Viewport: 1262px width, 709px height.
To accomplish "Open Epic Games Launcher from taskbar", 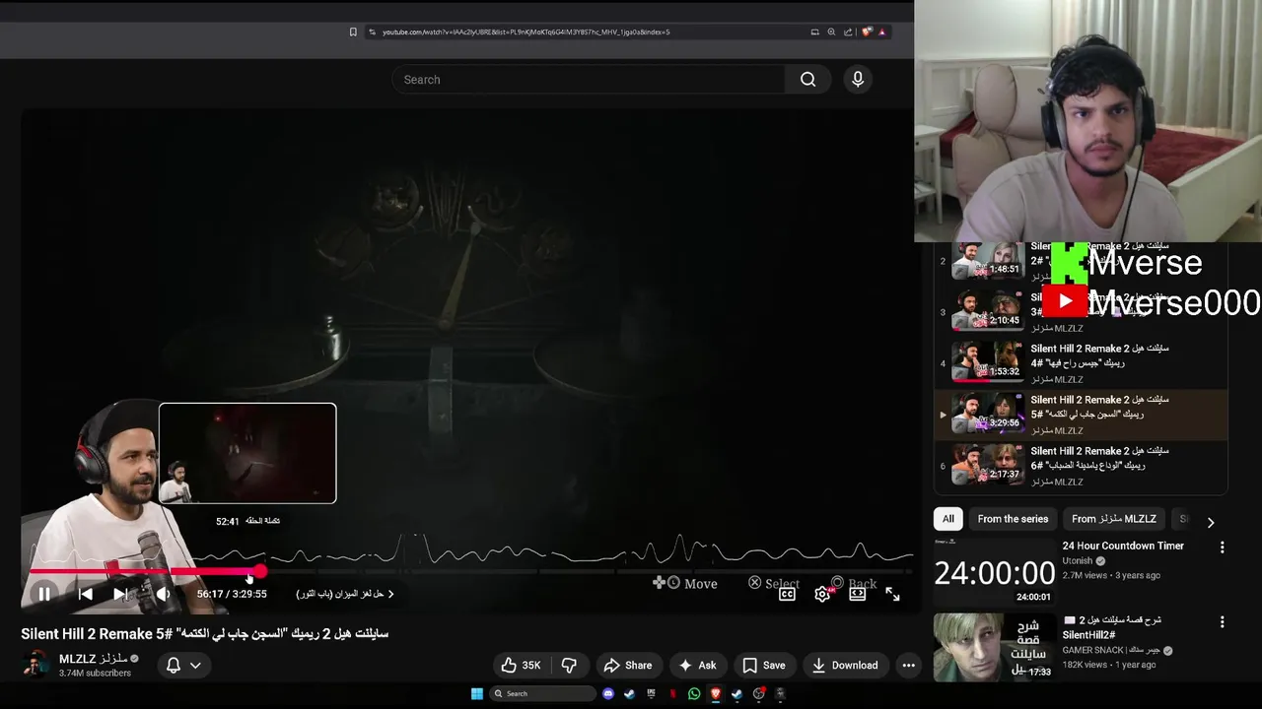I will [651, 693].
